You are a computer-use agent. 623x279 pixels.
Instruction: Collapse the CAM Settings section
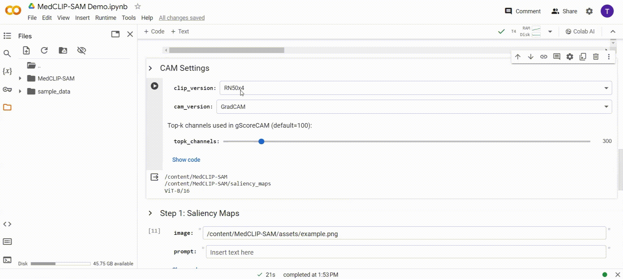[x=150, y=68]
